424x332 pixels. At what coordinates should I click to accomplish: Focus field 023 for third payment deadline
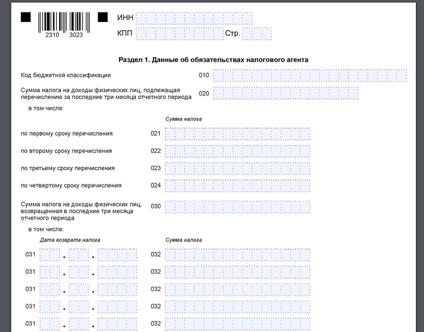237,168
